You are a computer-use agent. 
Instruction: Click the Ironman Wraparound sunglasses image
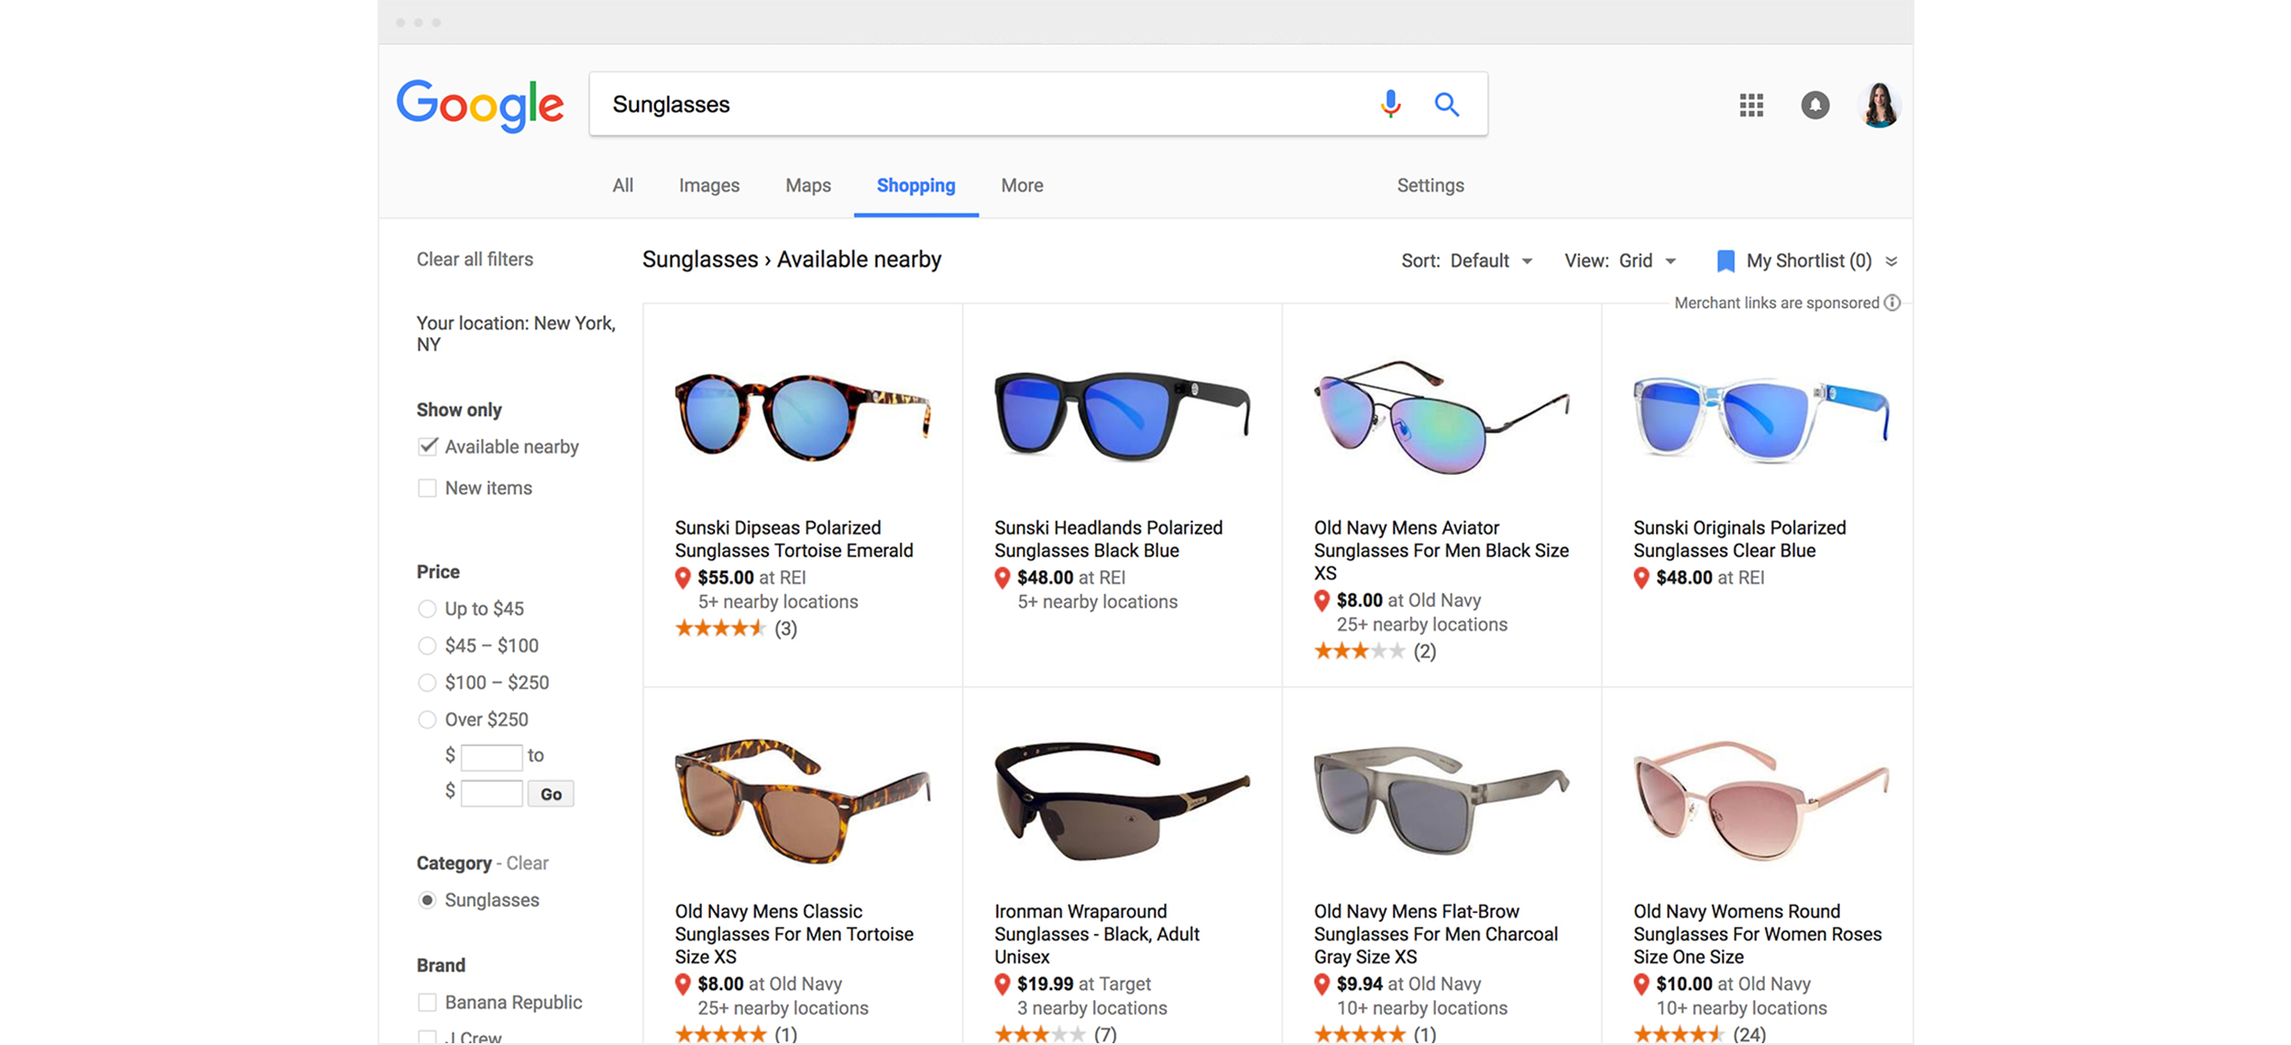coord(1122,801)
